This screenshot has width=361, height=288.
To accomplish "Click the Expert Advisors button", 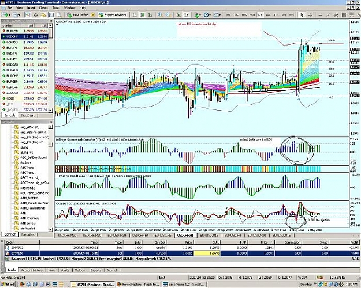I will pyautogui.click(x=113, y=15).
